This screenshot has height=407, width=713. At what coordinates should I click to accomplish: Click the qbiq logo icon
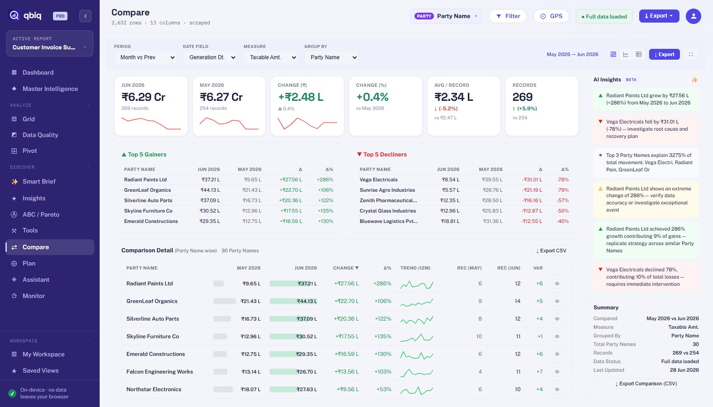point(14,15)
